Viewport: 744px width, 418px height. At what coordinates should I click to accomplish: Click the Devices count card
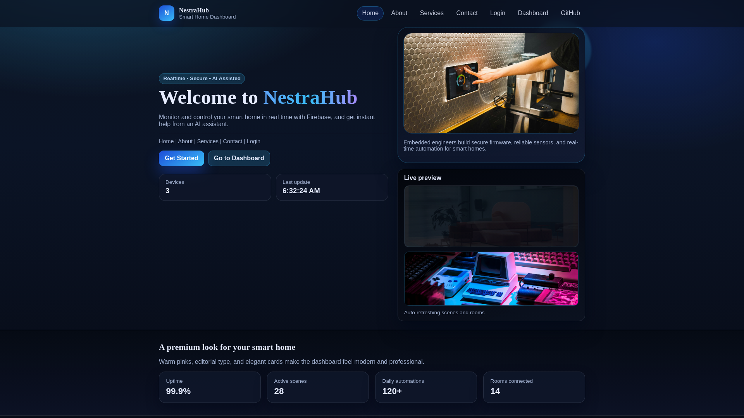(215, 187)
